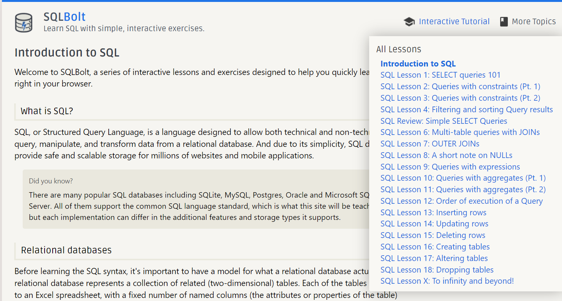Open SQL Lesson 2: Queries with constraints (Pt. 1)
The width and height of the screenshot is (562, 301).
(460, 86)
